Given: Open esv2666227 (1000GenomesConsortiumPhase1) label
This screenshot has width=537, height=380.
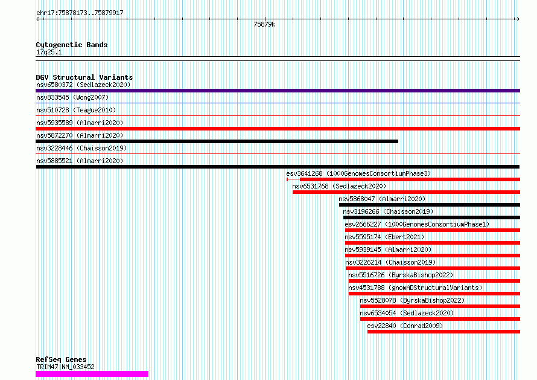Looking at the screenshot, I should pyautogui.click(x=417, y=224).
